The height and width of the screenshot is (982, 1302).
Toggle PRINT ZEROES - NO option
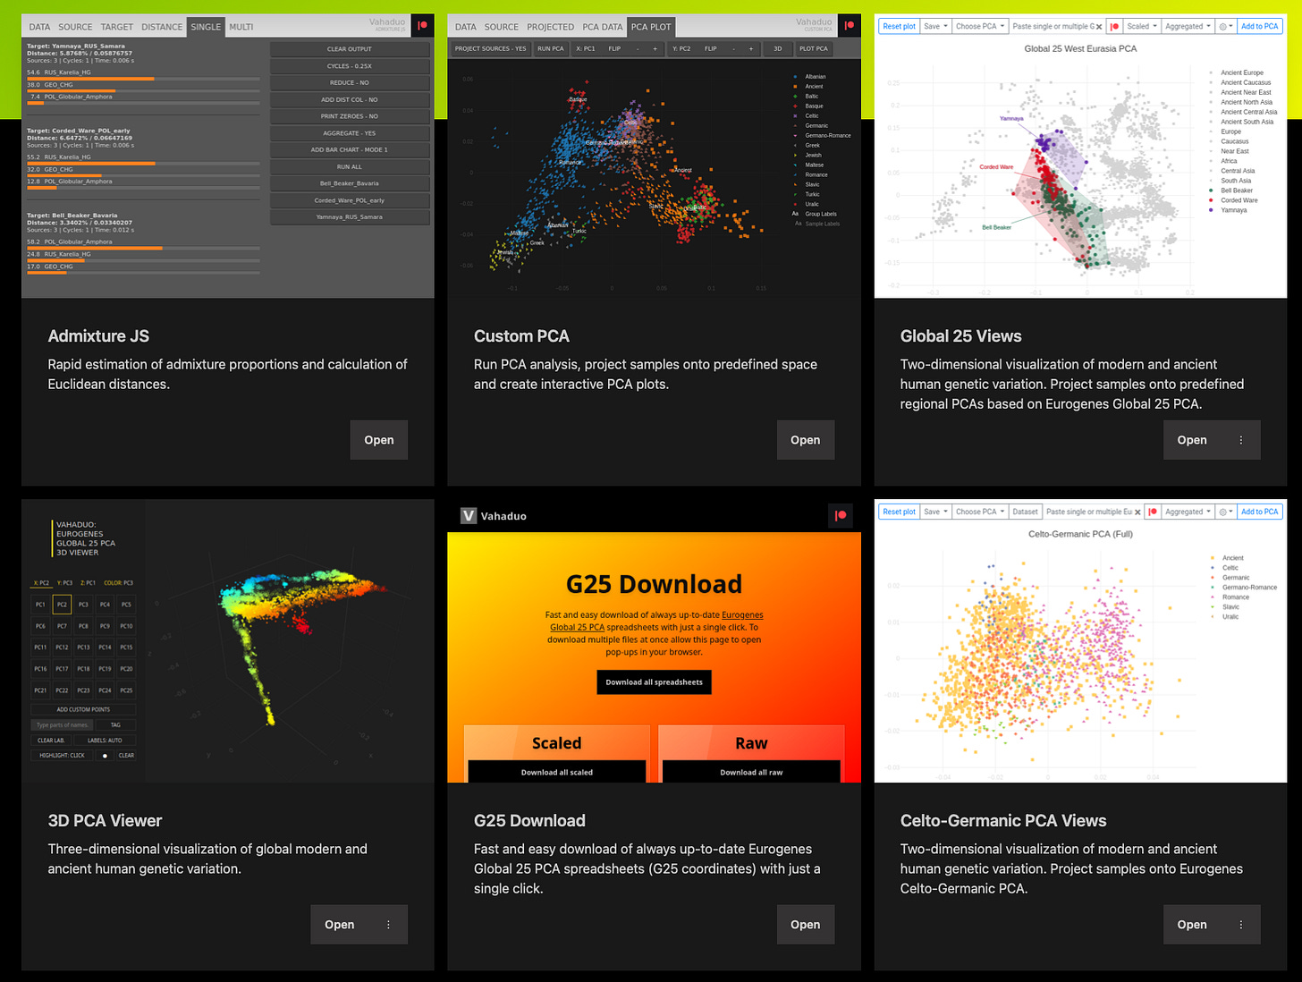(x=350, y=116)
